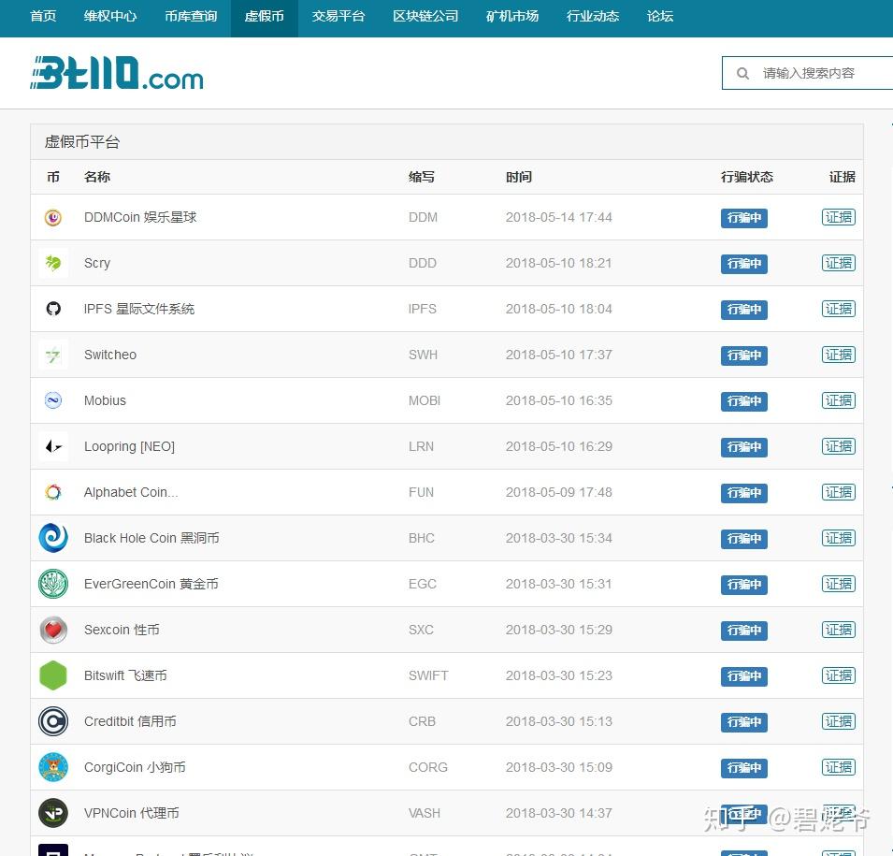The image size is (893, 856).
Task: Open the 维权中心 menu item
Action: pyautogui.click(x=110, y=16)
